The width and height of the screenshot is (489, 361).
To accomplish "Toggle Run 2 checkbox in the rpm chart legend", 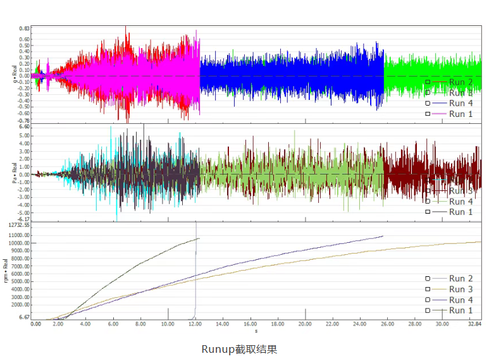I will [428, 278].
